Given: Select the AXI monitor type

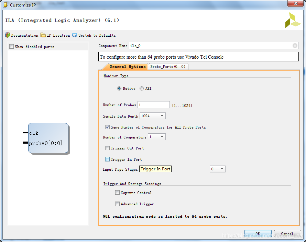Looking at the screenshot, I should [142, 88].
